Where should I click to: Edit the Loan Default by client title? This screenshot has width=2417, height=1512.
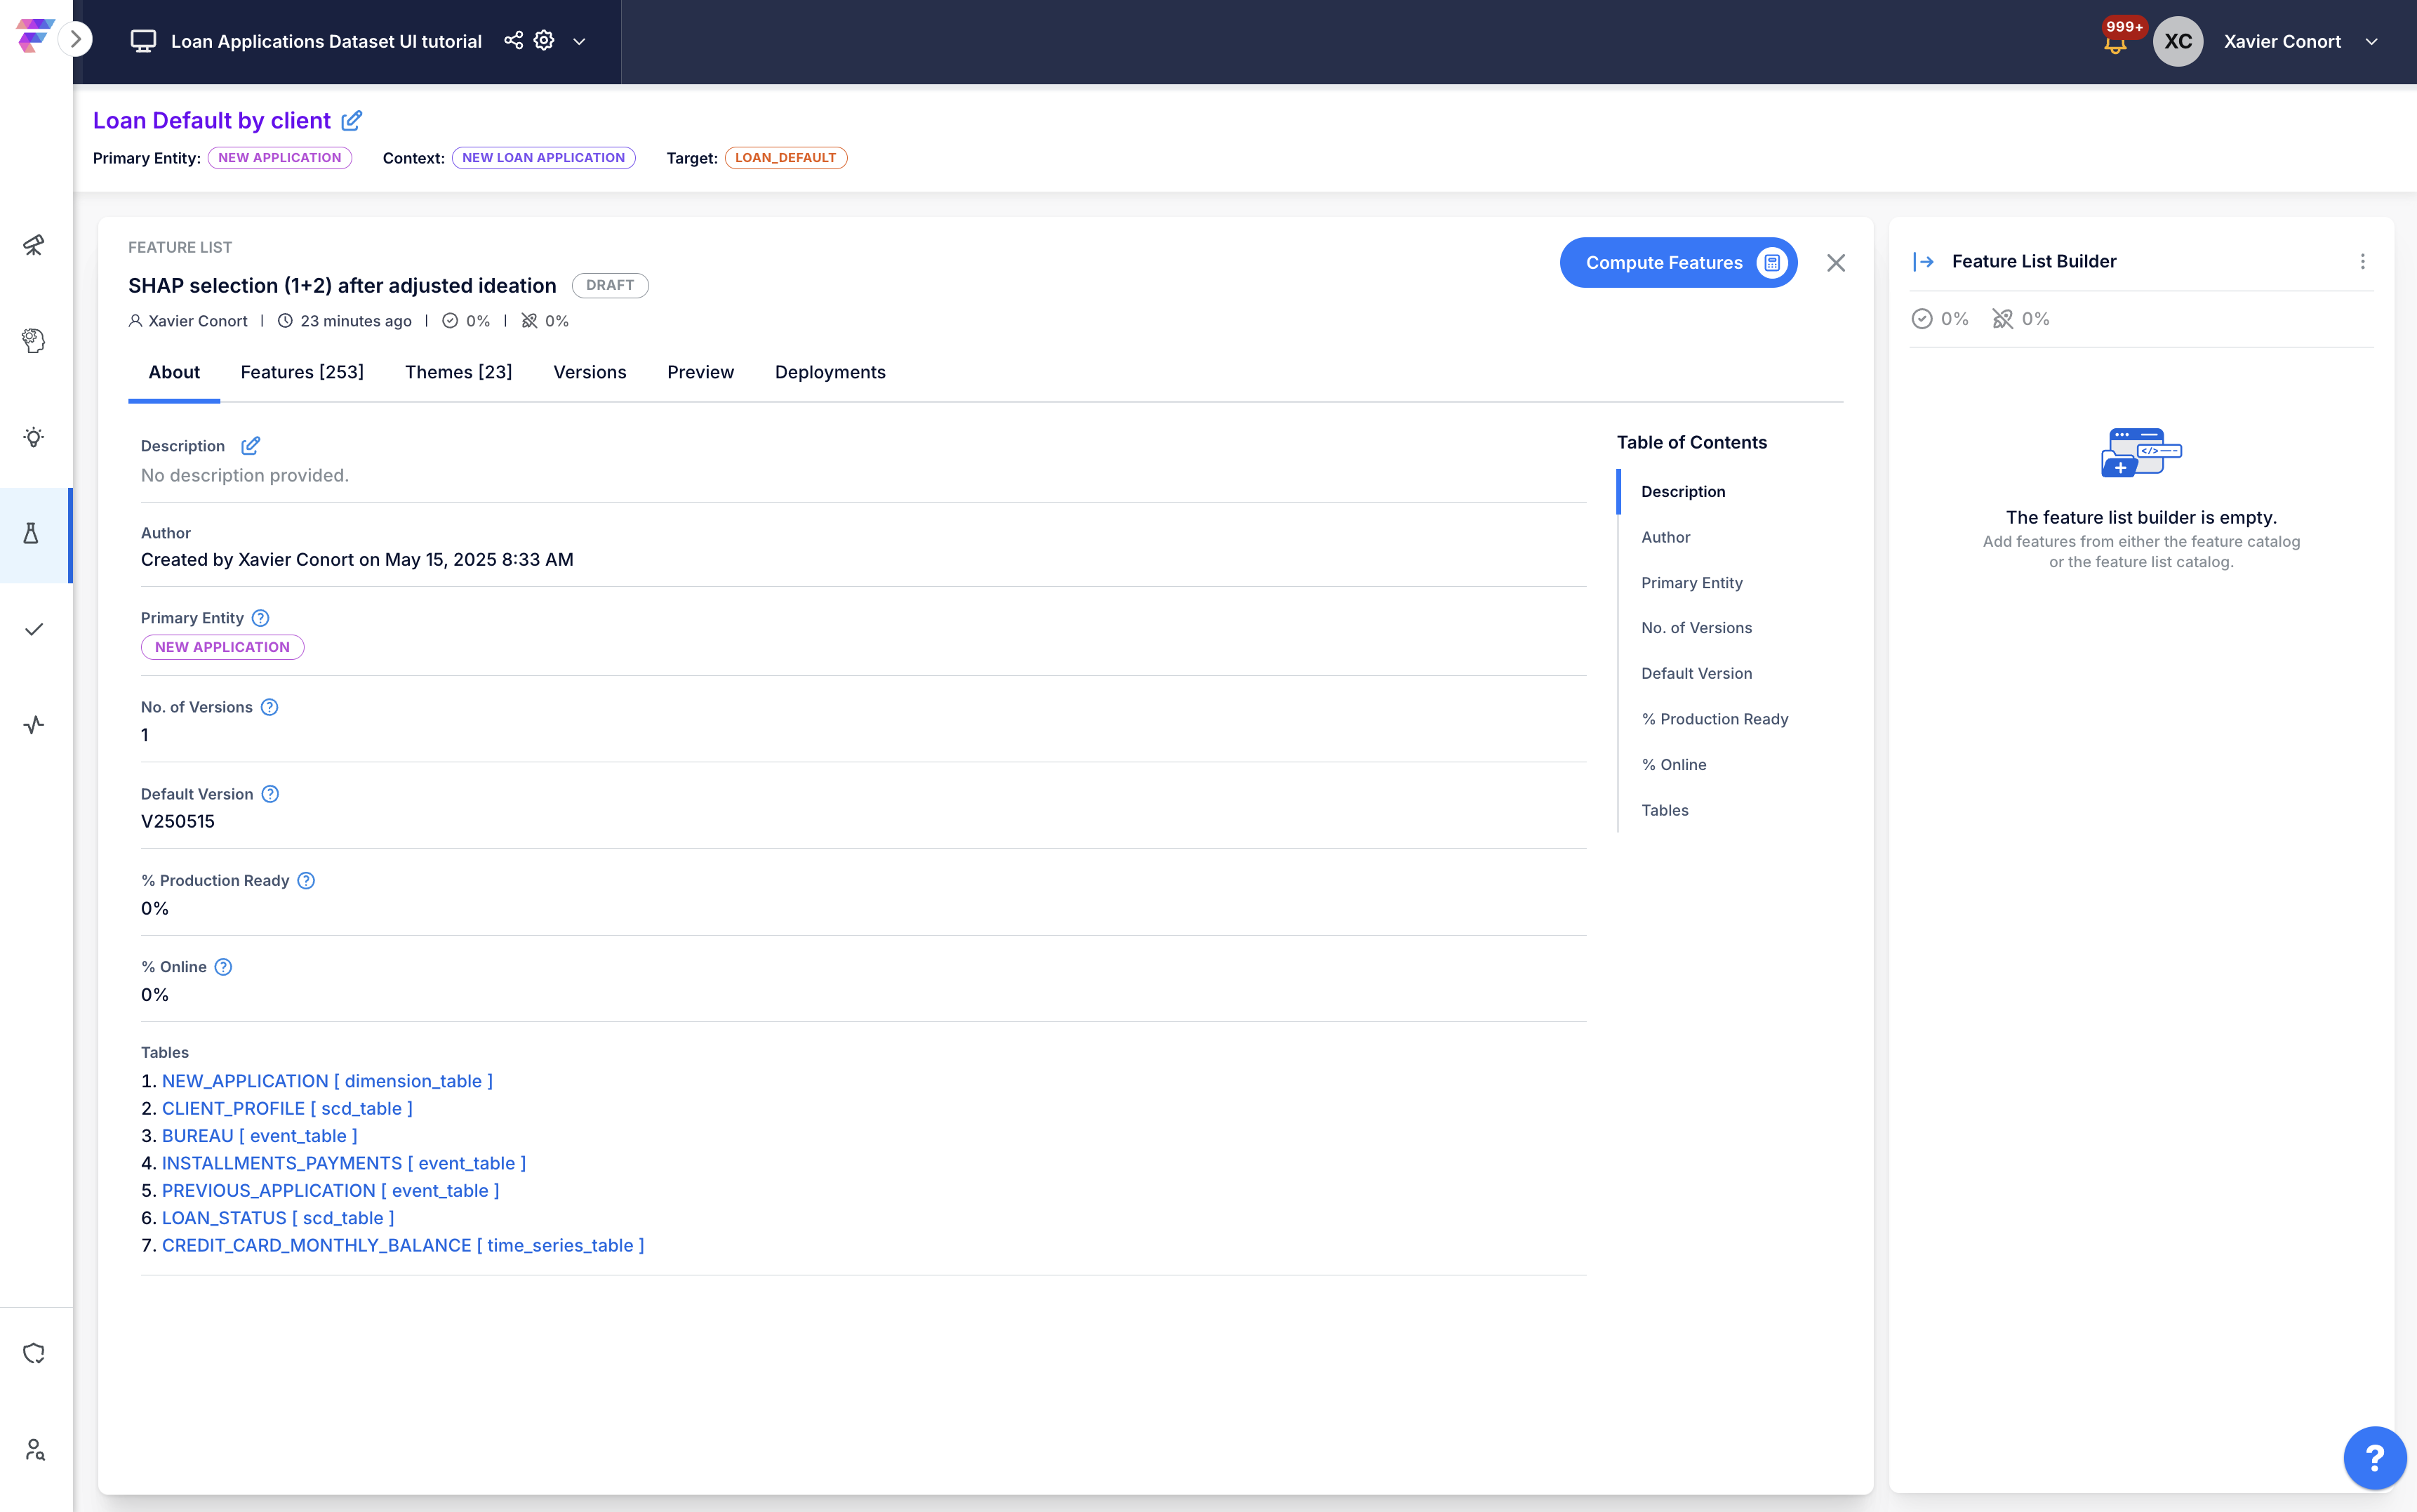[352, 121]
